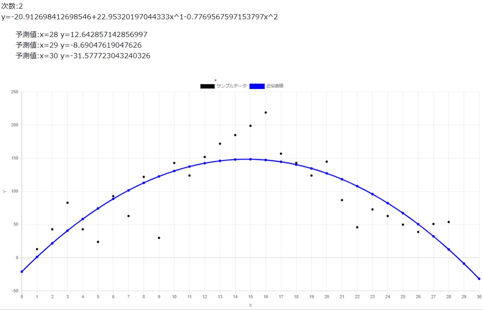Click the black サンプルデータ legend color box
This screenshot has width=483, height=310.
pos(207,86)
